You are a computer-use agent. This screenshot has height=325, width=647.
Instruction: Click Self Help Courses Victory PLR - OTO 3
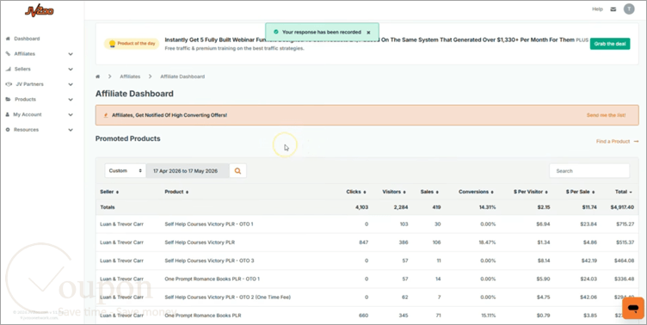click(x=209, y=261)
